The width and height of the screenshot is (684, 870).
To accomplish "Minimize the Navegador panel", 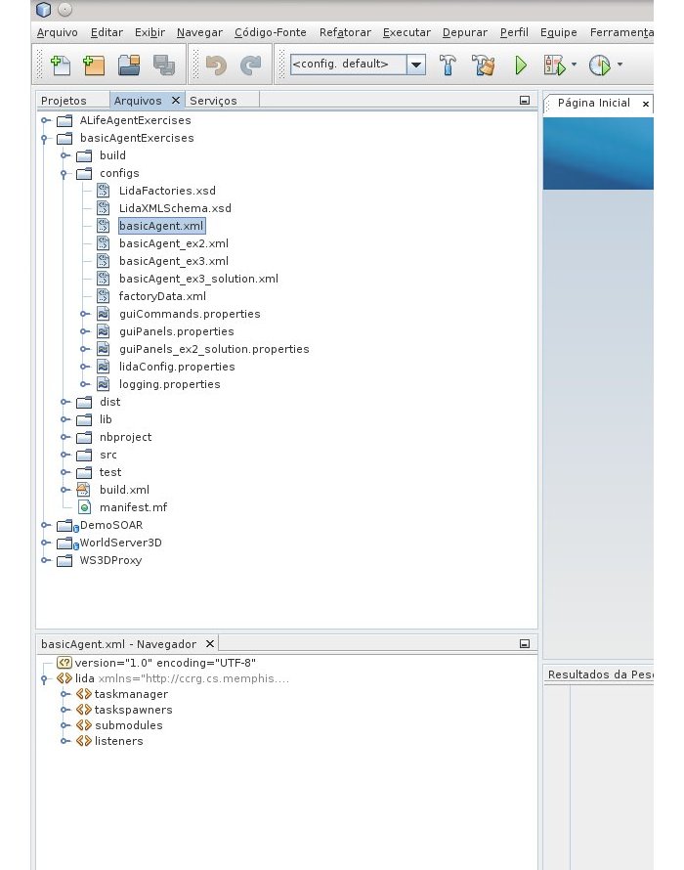I will (525, 644).
